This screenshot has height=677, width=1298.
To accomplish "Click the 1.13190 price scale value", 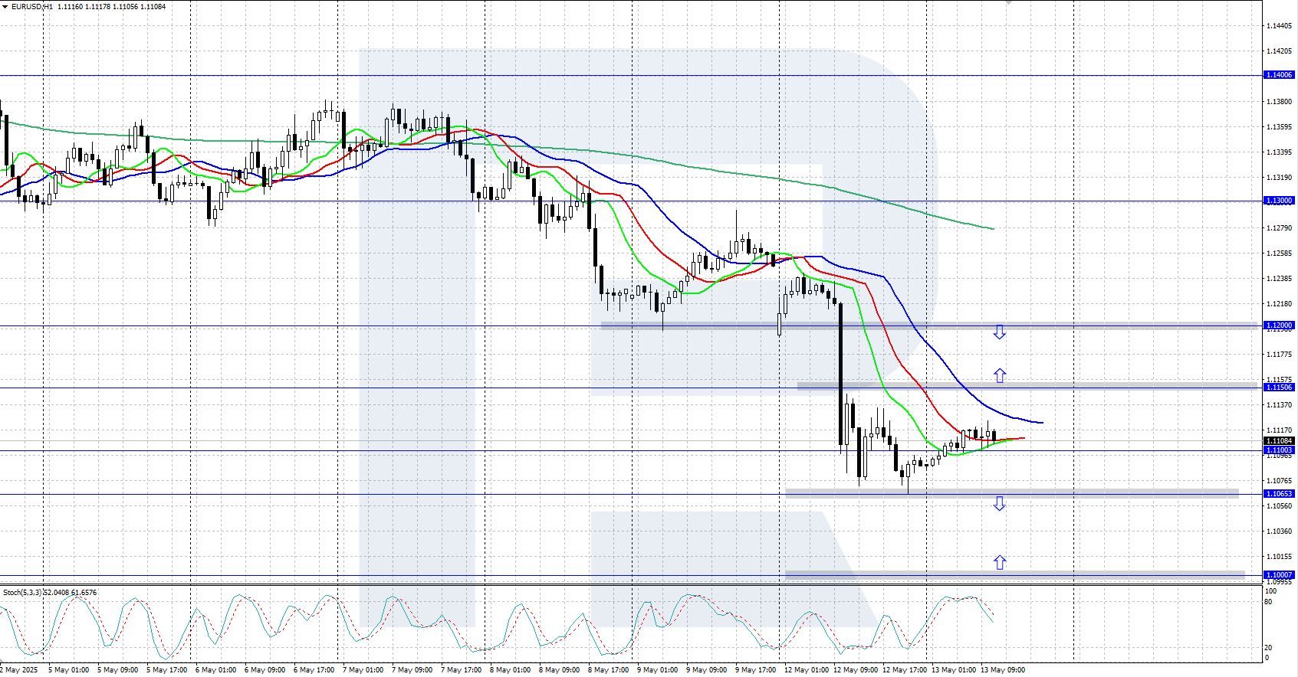I will tap(1279, 178).
